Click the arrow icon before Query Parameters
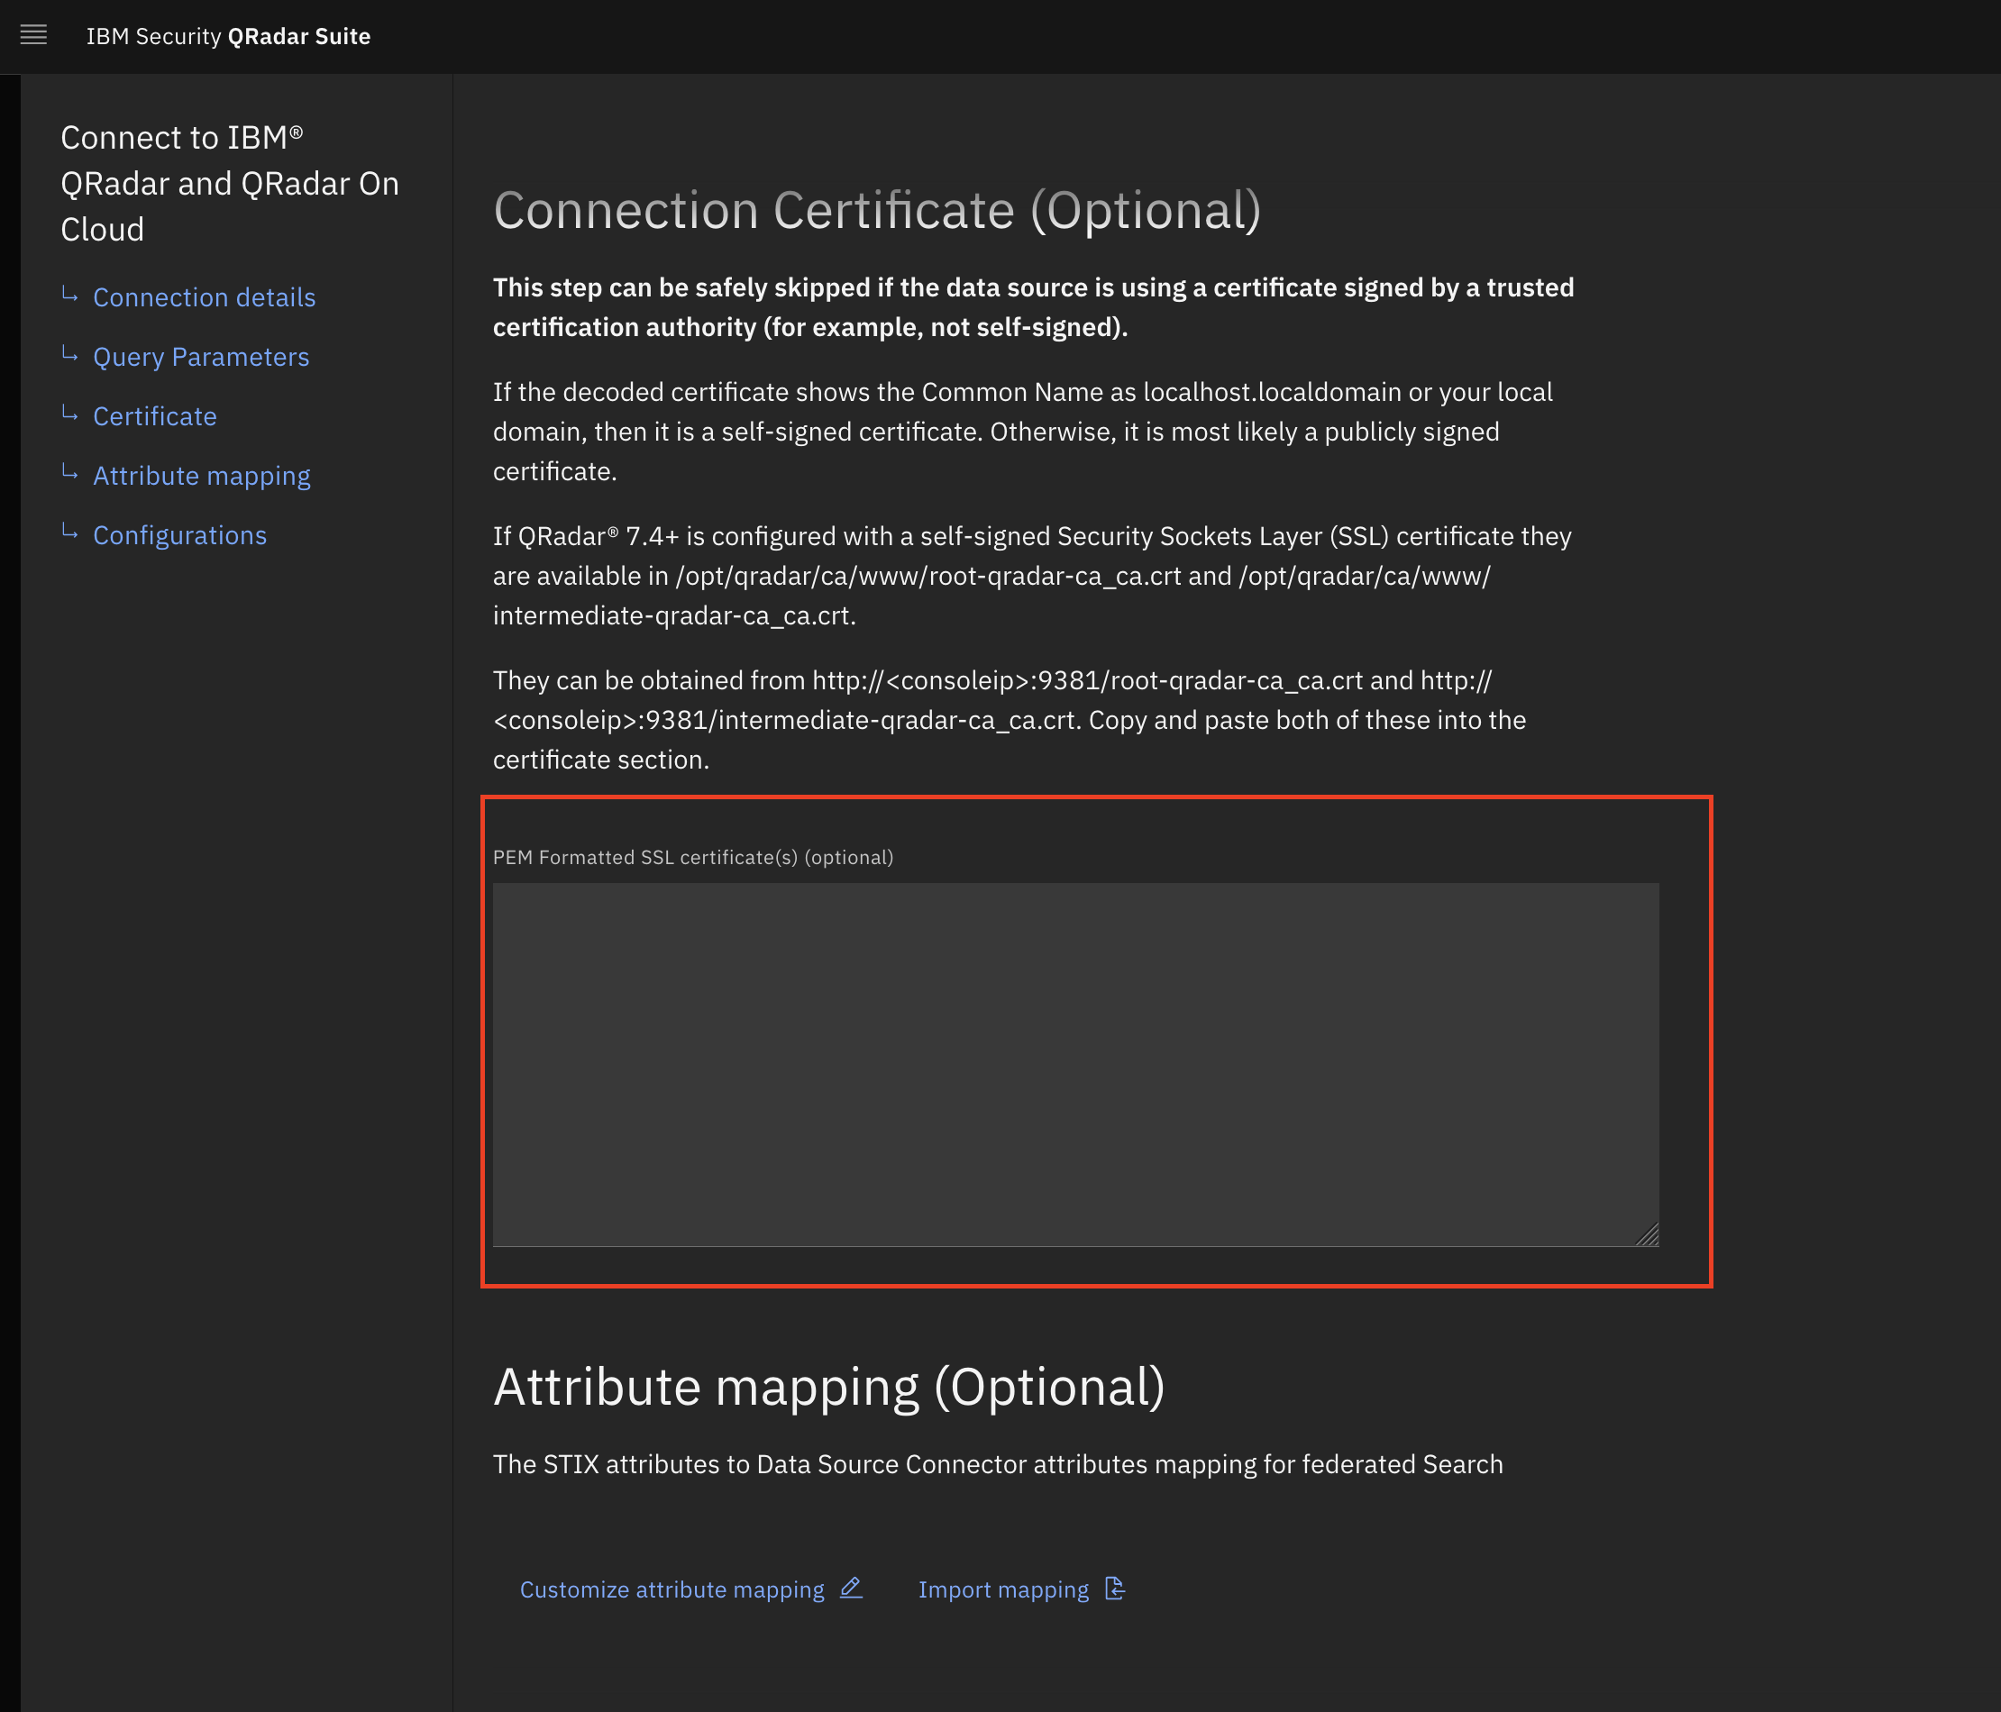The height and width of the screenshot is (1712, 2001). pyautogui.click(x=69, y=354)
